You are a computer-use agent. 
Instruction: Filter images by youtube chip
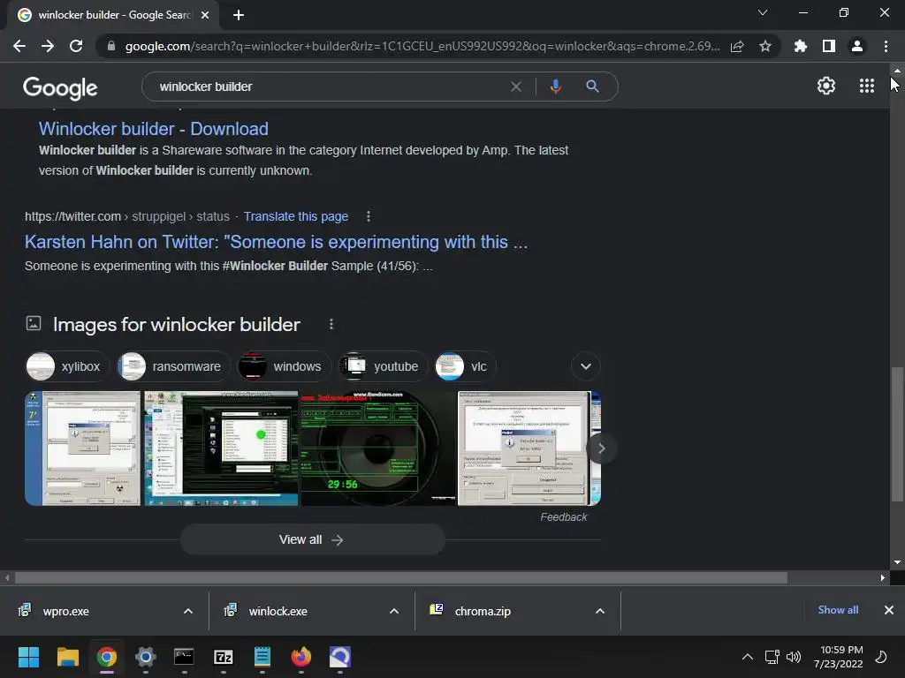[x=382, y=366]
